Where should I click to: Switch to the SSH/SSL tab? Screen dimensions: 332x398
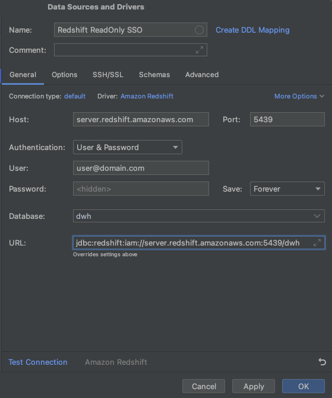point(107,75)
